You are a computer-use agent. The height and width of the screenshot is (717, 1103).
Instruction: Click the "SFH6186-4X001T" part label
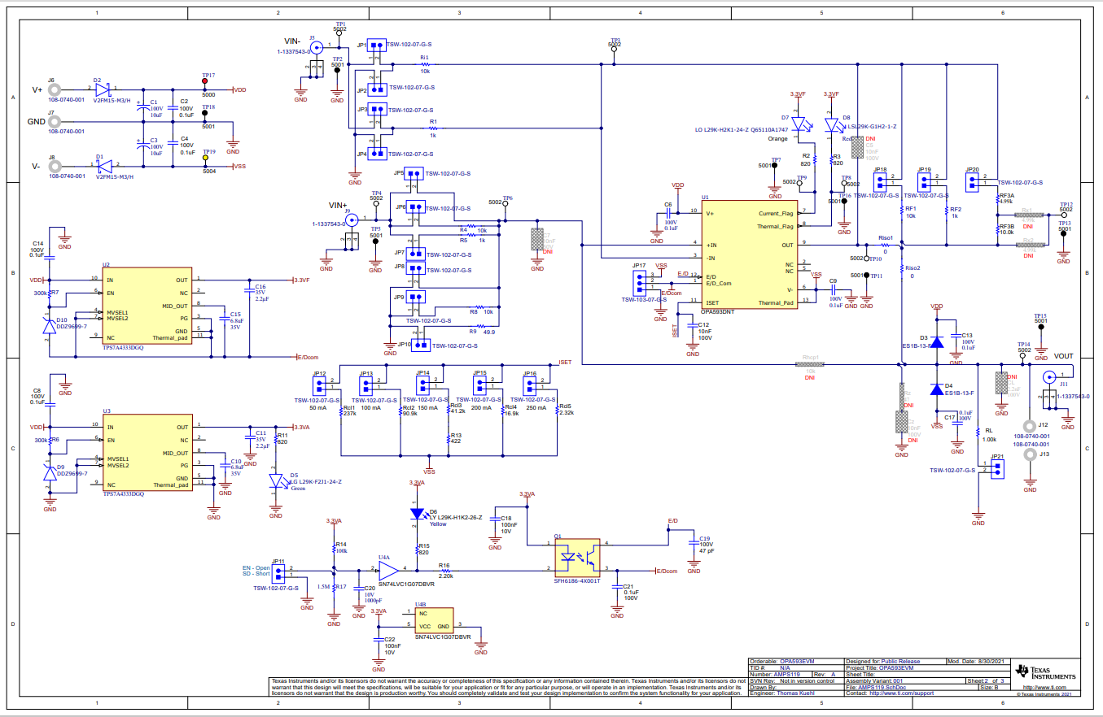(x=577, y=581)
